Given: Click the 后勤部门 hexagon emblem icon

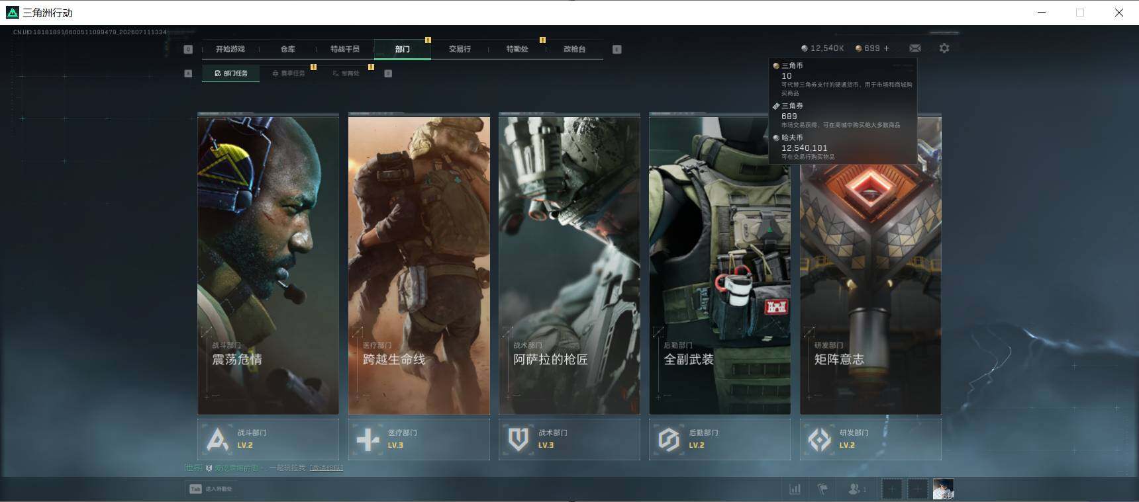Looking at the screenshot, I should 669,439.
